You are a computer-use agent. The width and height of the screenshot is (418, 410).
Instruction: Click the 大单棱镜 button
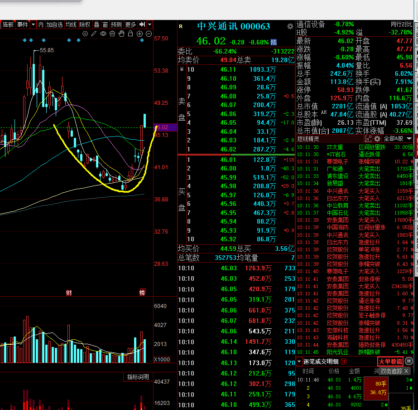[390, 361]
